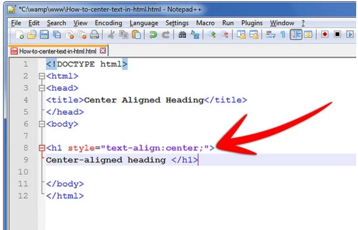The width and height of the screenshot is (358, 230).
Task: Select the How-to-center-text-in-html.html tab
Action: 58,51
